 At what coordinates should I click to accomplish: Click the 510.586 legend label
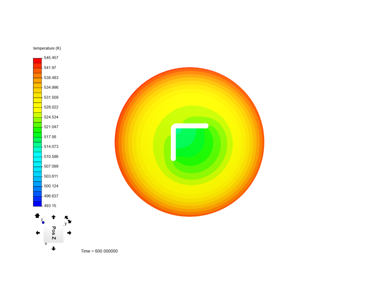tap(51, 156)
